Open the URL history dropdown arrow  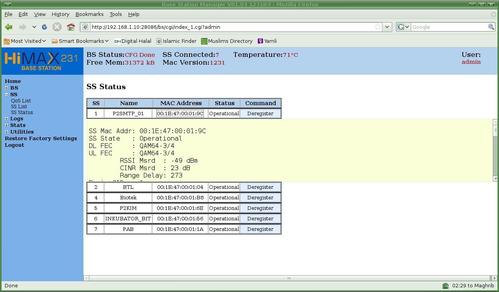387,27
